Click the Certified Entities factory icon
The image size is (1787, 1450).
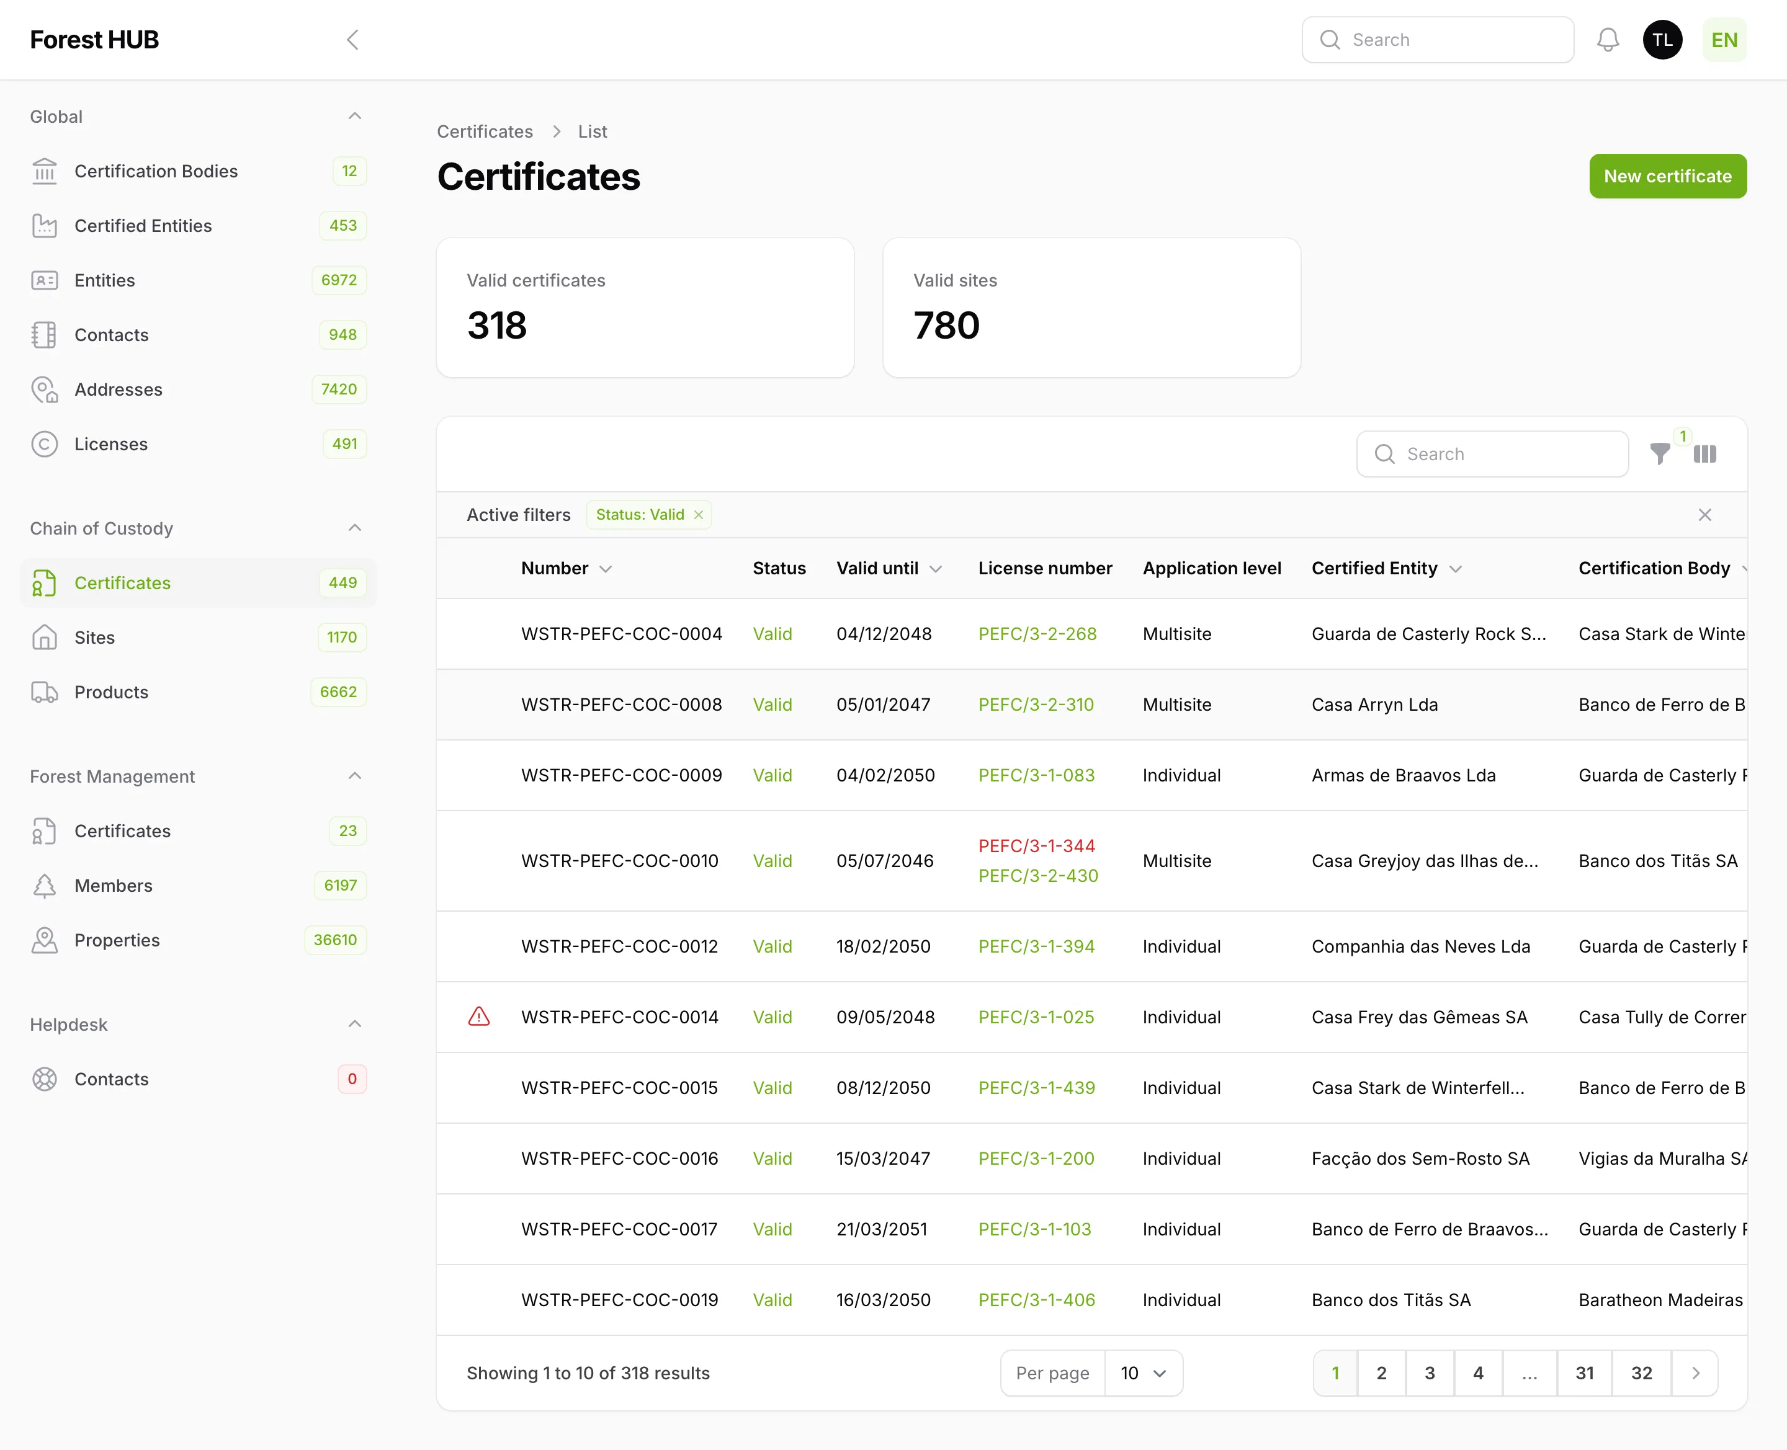tap(44, 226)
